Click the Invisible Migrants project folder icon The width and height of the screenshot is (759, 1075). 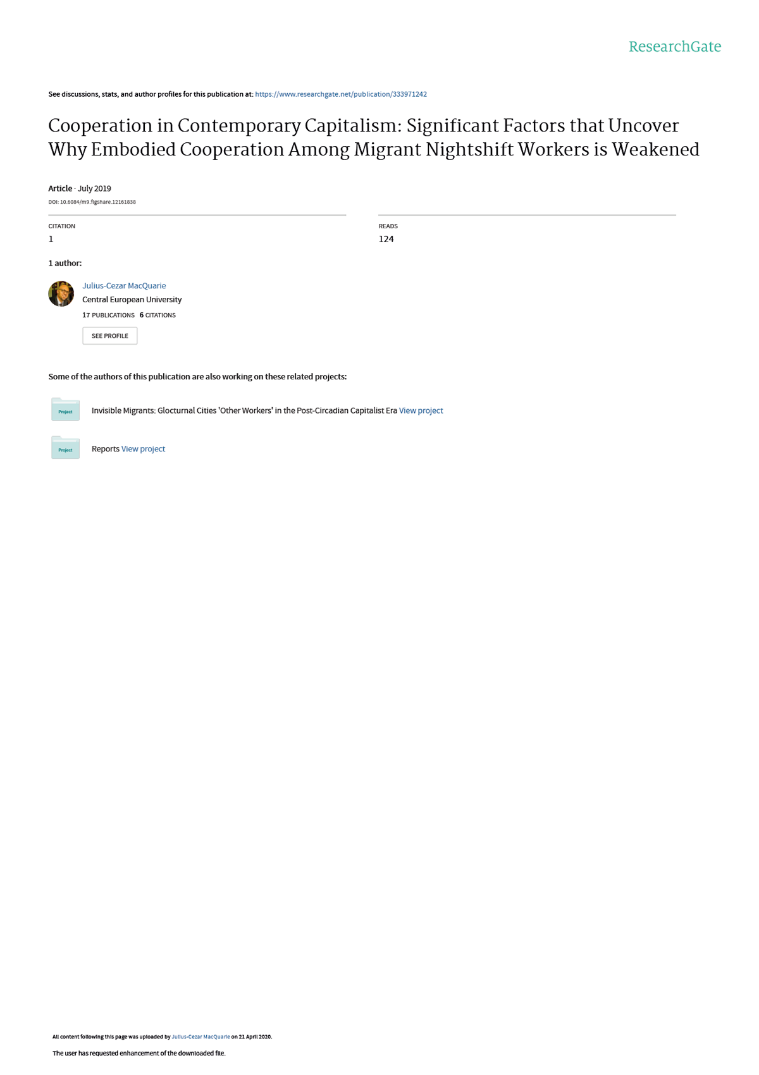pyautogui.click(x=65, y=410)
